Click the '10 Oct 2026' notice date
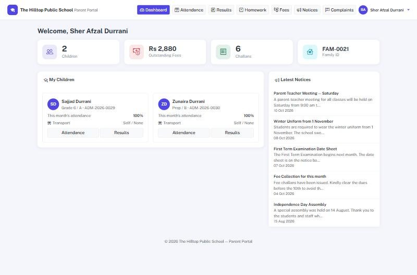Screen dimensions: 417x275 point(284,110)
